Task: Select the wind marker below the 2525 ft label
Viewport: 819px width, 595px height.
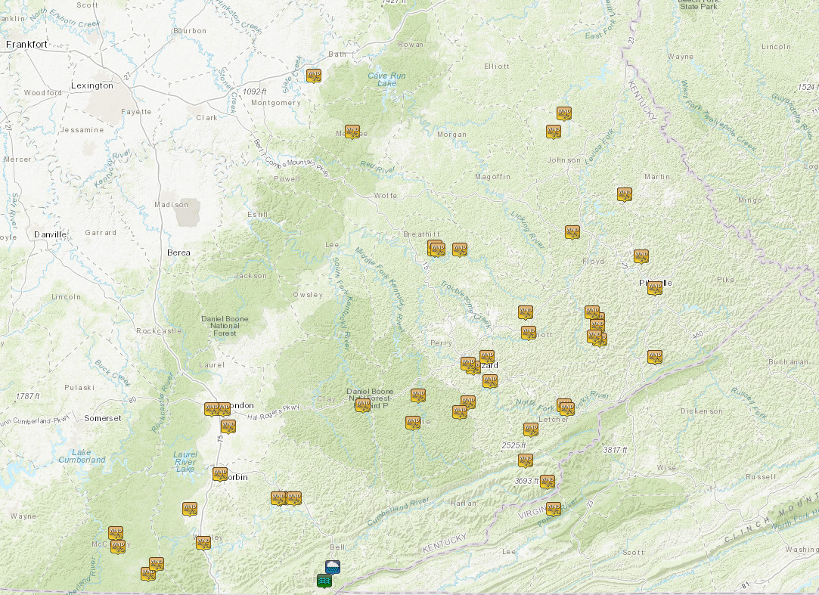Action: click(525, 460)
